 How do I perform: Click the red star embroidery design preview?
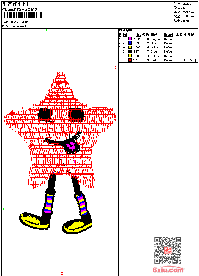60,129
